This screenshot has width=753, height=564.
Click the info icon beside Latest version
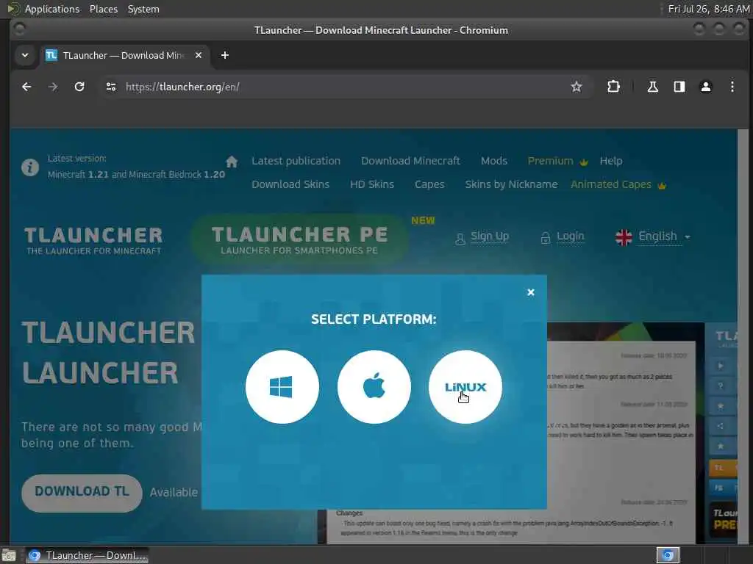point(29,167)
